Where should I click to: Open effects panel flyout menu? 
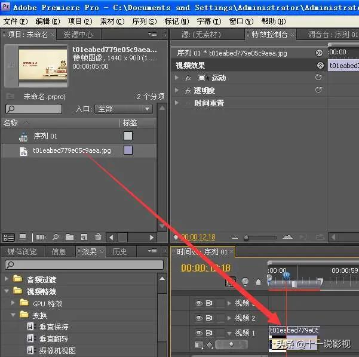tap(152, 251)
